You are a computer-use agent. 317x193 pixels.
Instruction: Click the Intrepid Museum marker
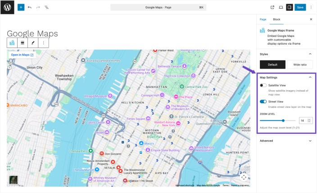(110, 96)
